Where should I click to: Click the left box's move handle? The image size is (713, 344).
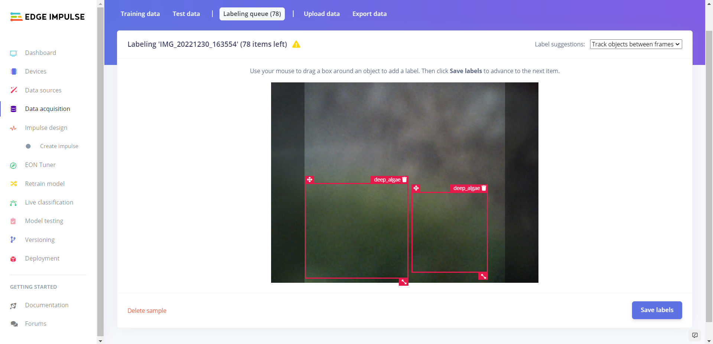(310, 180)
